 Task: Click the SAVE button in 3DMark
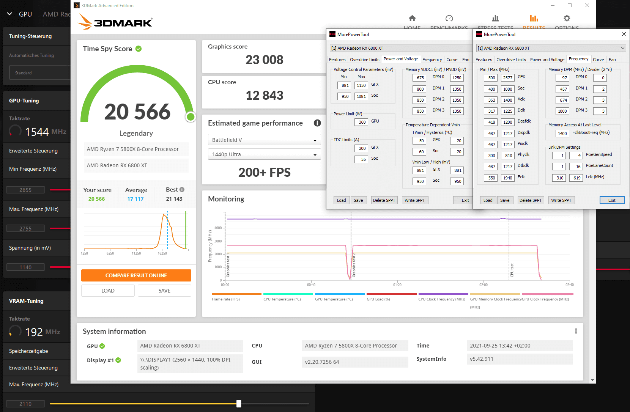coord(164,291)
